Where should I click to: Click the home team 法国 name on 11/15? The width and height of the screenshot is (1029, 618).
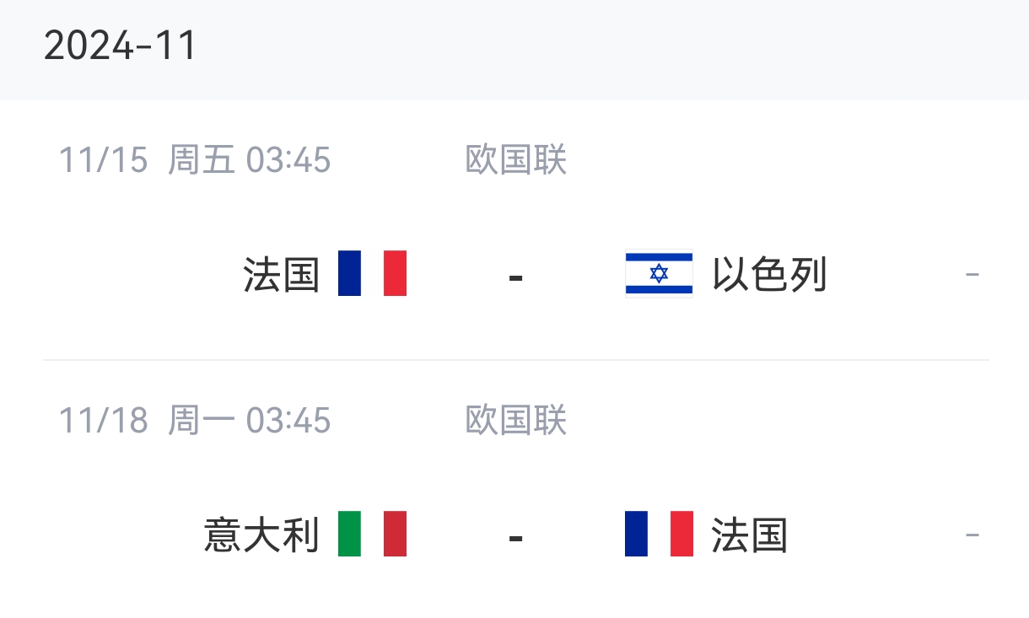tap(282, 275)
